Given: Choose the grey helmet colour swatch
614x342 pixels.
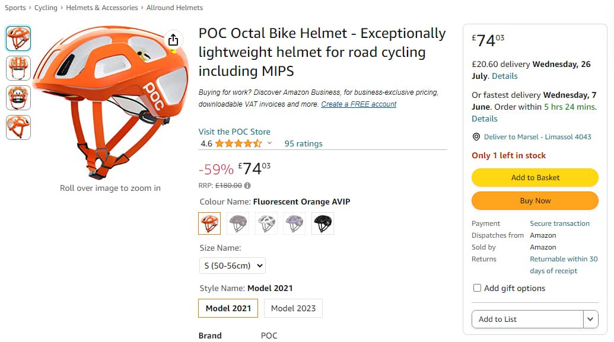Looking at the screenshot, I should pos(238,223).
